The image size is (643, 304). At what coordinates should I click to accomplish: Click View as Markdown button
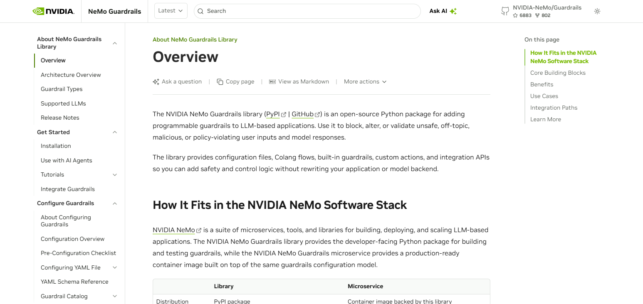coord(299,82)
